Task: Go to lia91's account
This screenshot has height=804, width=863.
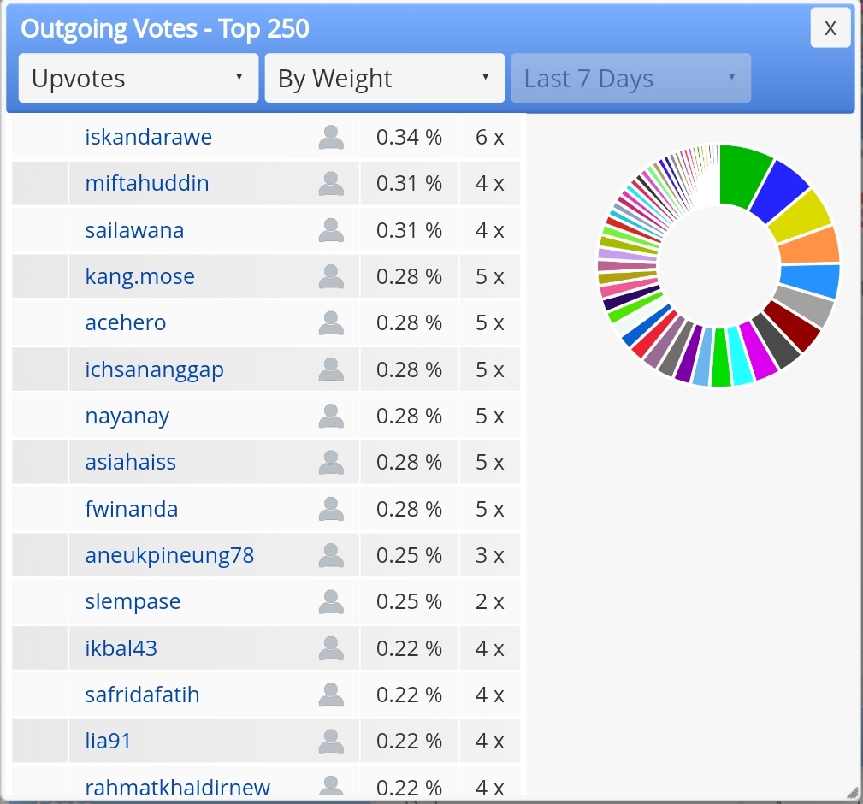Action: coord(108,741)
